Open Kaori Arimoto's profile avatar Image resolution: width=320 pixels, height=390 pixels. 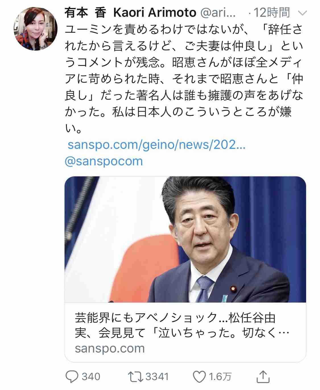point(36,29)
